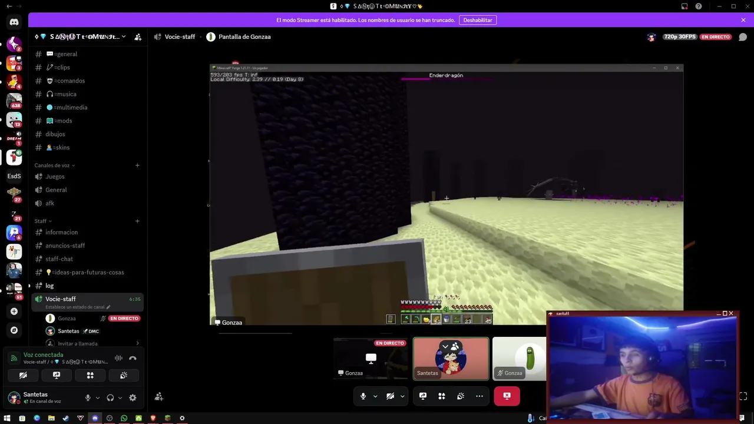This screenshot has width=754, height=424.
Task: Expand the Invitar a llamada arrow
Action: point(138,343)
